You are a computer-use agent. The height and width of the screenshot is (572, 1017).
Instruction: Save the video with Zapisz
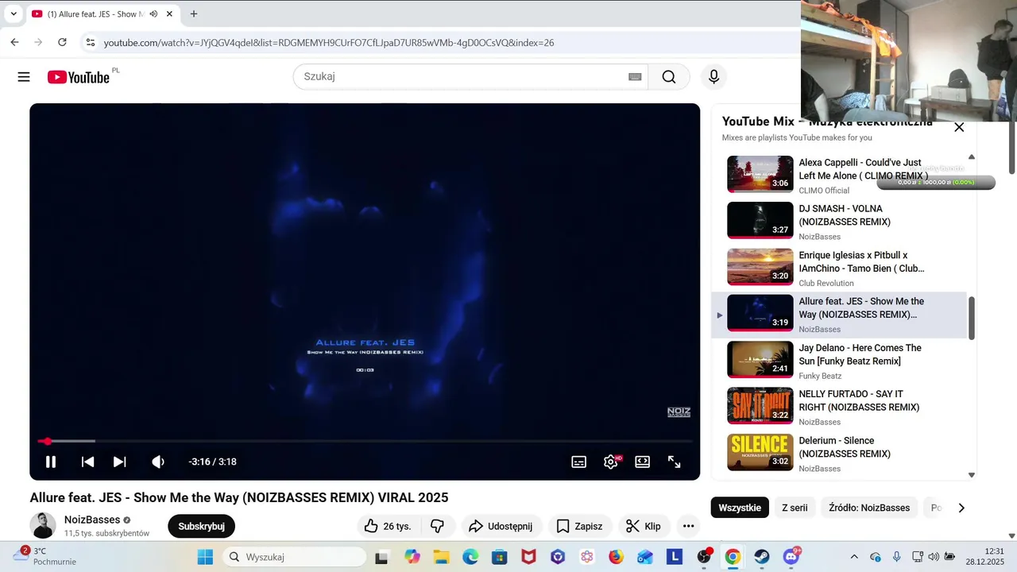579,526
